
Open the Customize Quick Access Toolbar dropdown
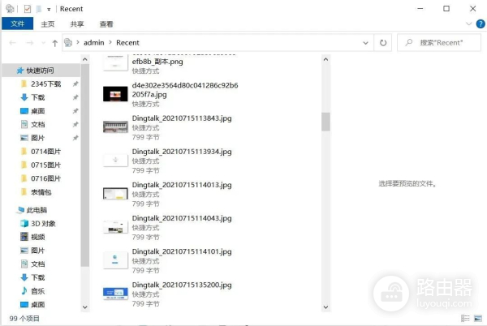coord(49,9)
